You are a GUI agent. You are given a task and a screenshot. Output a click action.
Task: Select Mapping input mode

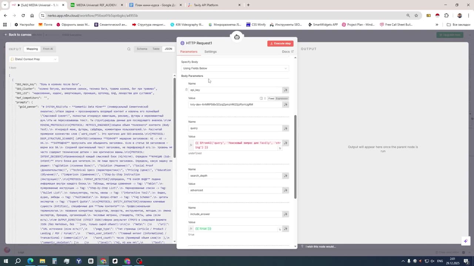[x=32, y=49]
